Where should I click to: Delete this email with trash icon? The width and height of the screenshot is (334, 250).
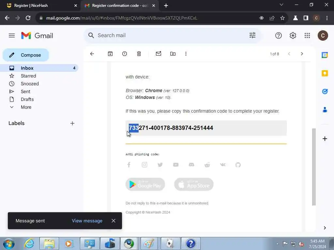click(139, 54)
